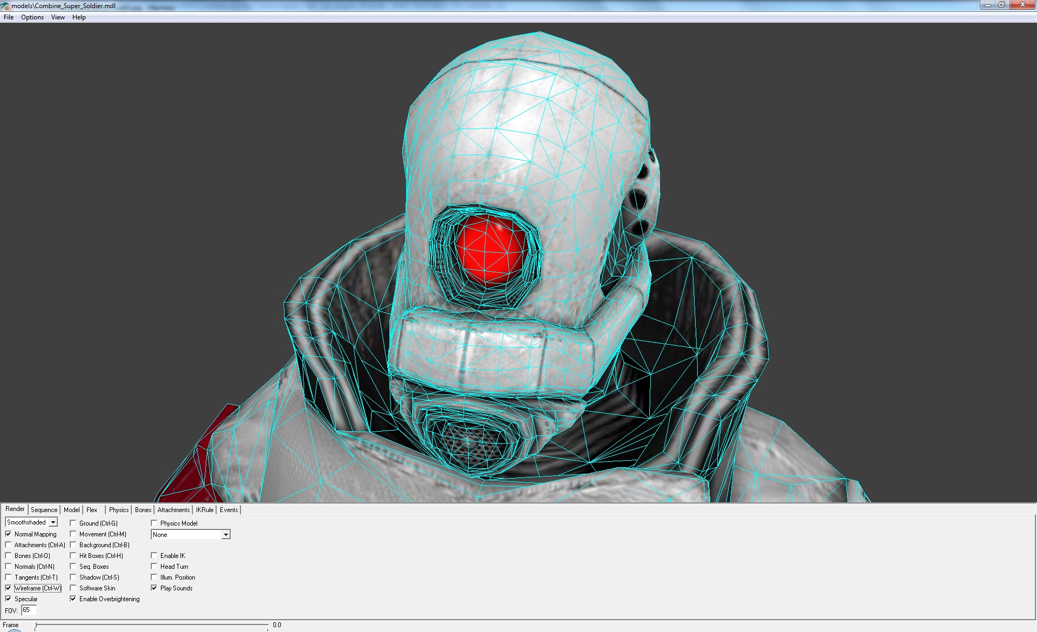
Task: Toggle Software Skin checkbox
Action: [73, 588]
